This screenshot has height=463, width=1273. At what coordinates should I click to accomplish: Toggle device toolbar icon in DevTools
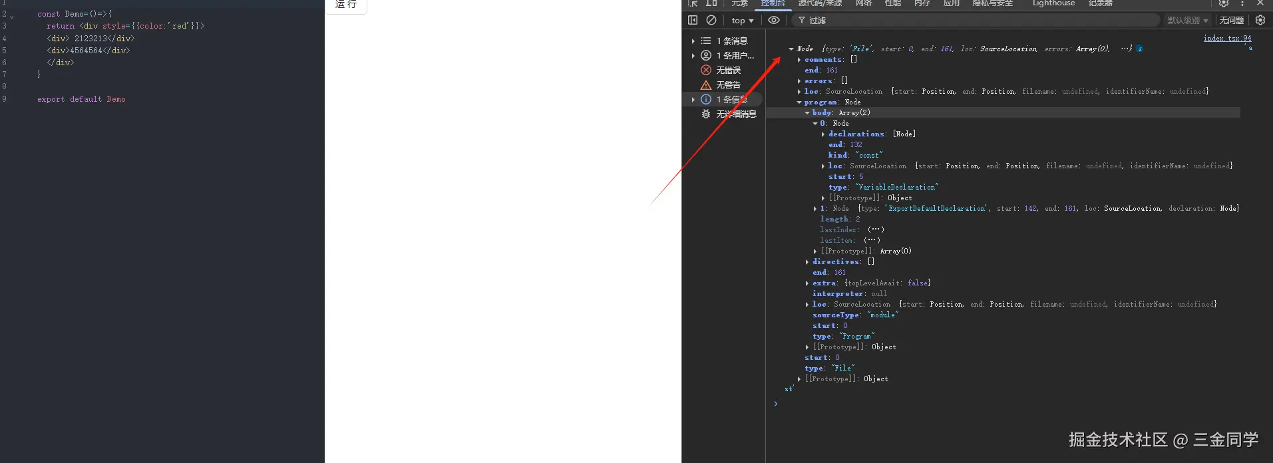[x=711, y=3]
